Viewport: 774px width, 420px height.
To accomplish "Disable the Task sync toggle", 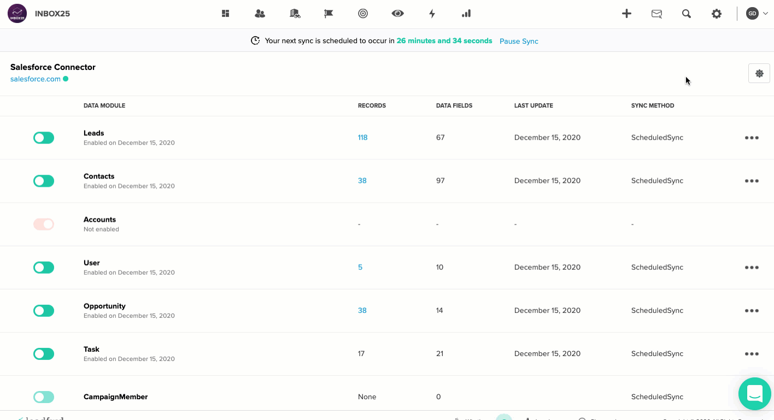I will (x=44, y=353).
